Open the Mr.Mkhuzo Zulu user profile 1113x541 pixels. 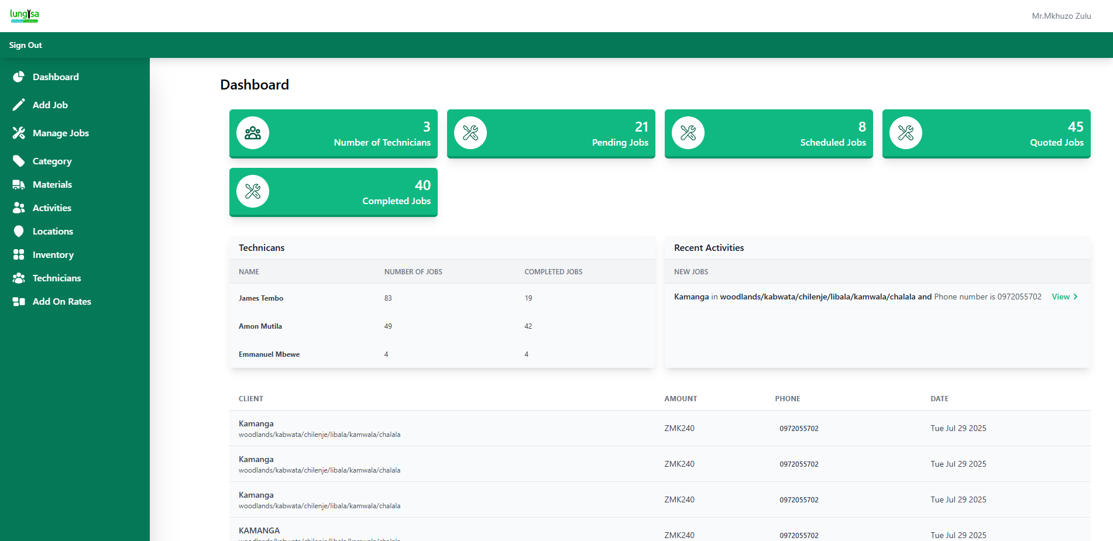(1061, 16)
